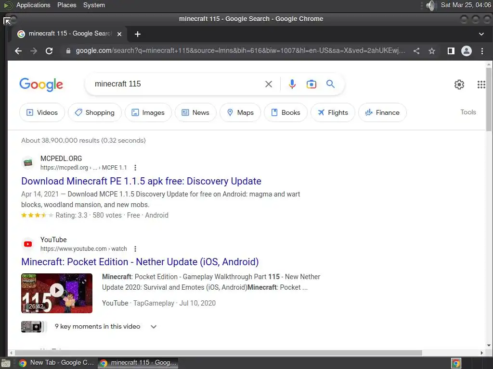Switch to News results
Viewport: 493px width, 369px height.
click(195, 112)
